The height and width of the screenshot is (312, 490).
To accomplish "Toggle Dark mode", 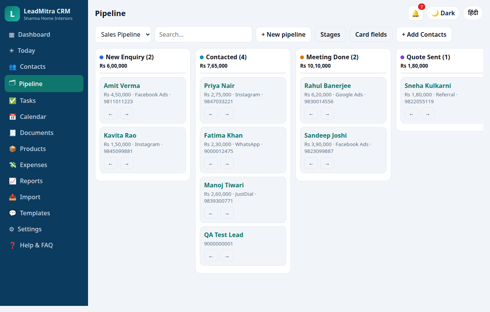I will click(443, 13).
